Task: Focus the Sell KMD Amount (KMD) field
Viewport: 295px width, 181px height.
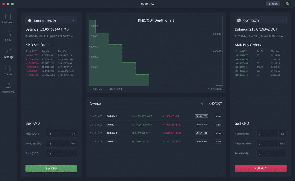Action: click(267, 144)
